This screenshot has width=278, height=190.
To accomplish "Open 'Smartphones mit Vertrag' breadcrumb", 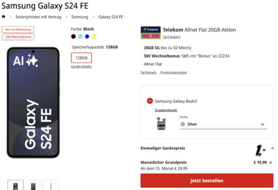I will [38, 17].
